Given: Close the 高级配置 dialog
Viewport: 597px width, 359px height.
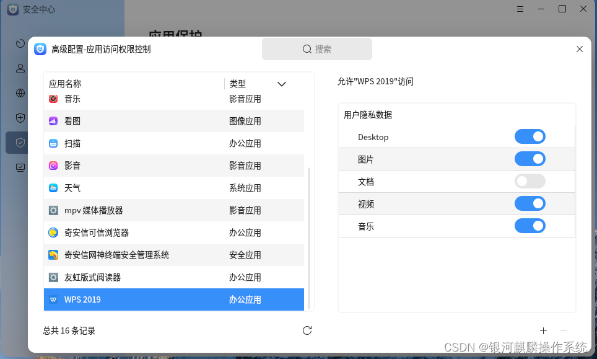Looking at the screenshot, I should click(580, 49).
